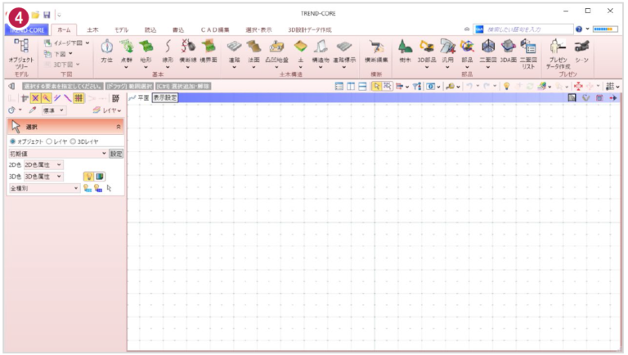The height and width of the screenshot is (355, 628).
Task: Open the 全種別 type filter dropdown
Action: pos(45,187)
